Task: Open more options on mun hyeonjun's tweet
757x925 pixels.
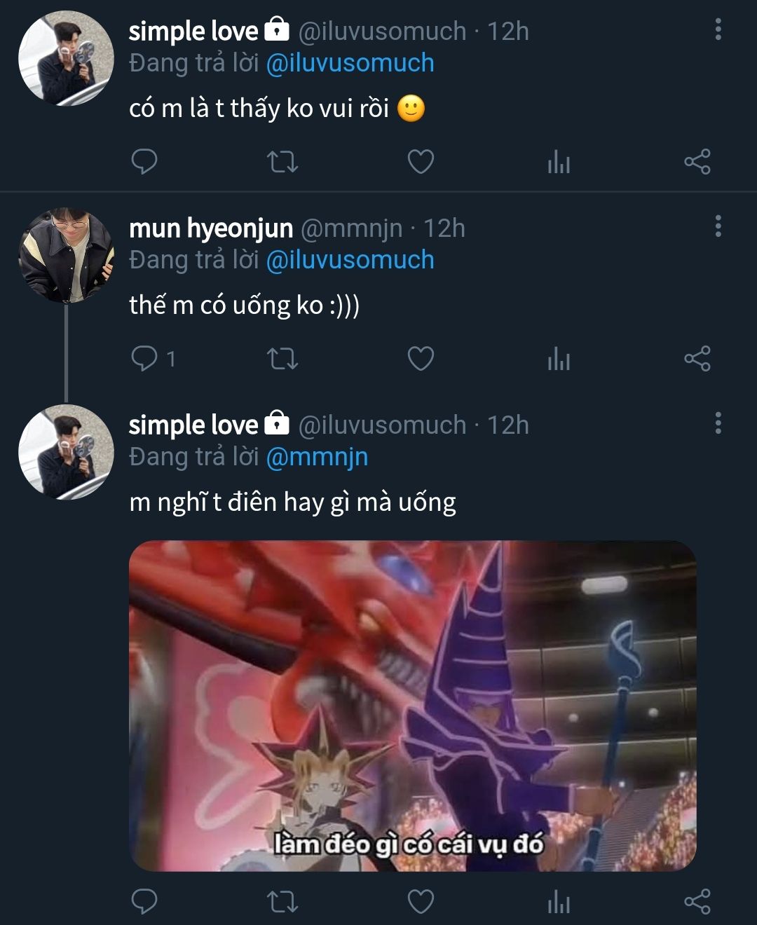Action: tap(718, 226)
